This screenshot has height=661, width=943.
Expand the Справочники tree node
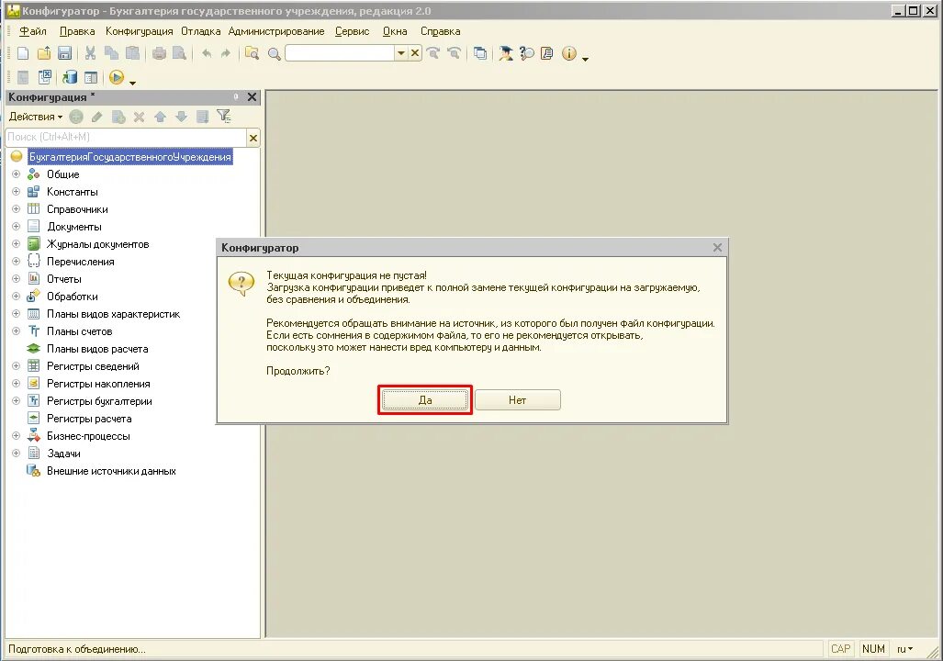(x=17, y=209)
